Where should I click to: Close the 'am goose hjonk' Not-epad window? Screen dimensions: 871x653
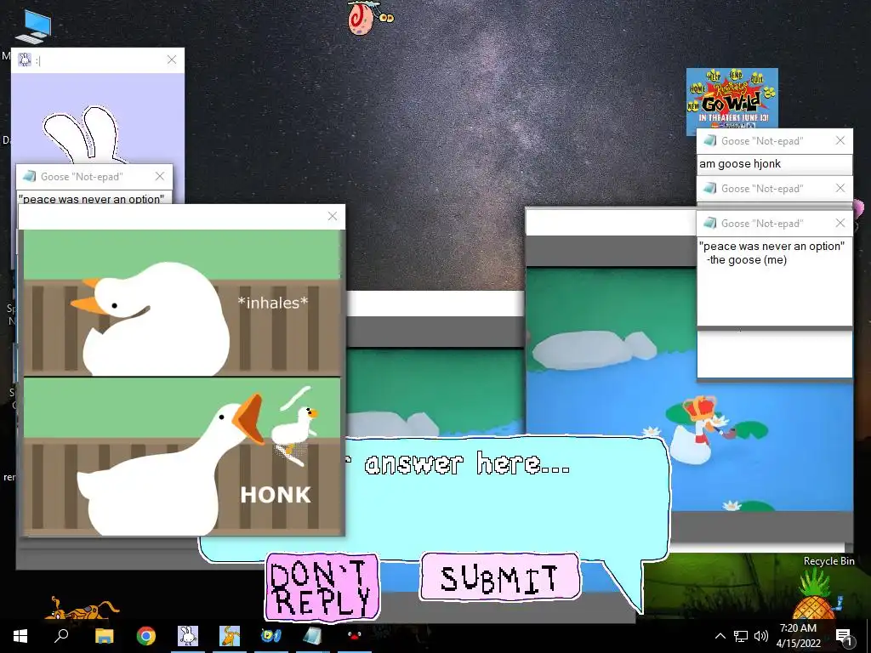840,140
